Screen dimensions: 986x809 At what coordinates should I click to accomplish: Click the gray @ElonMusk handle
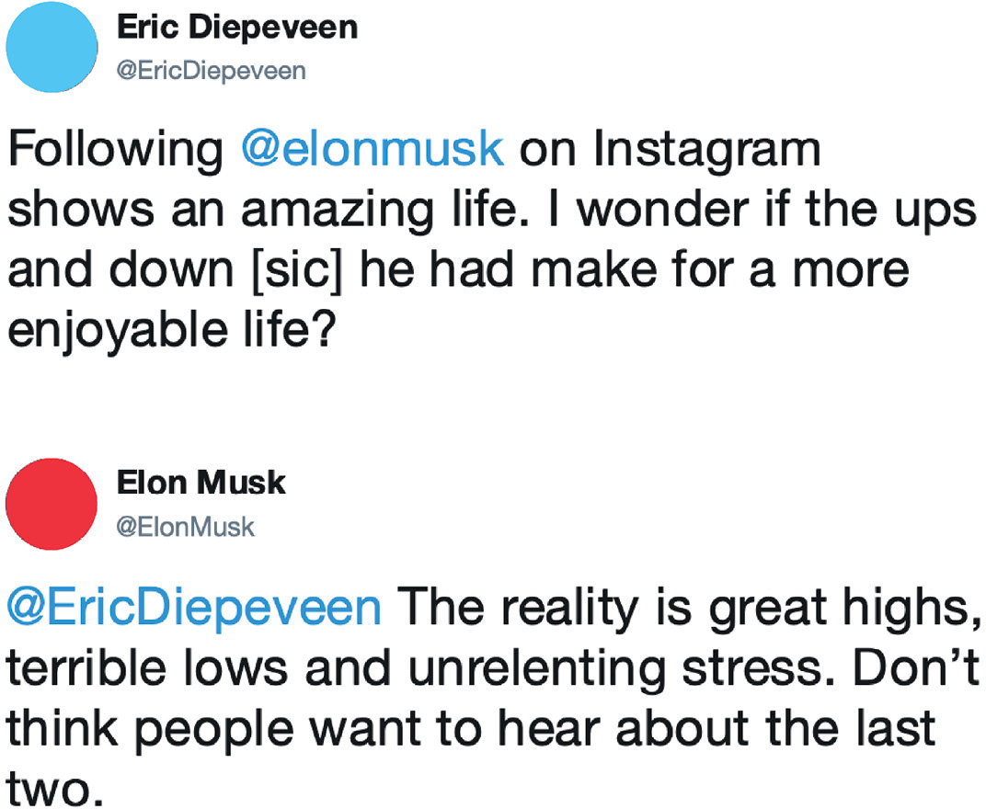tap(186, 527)
